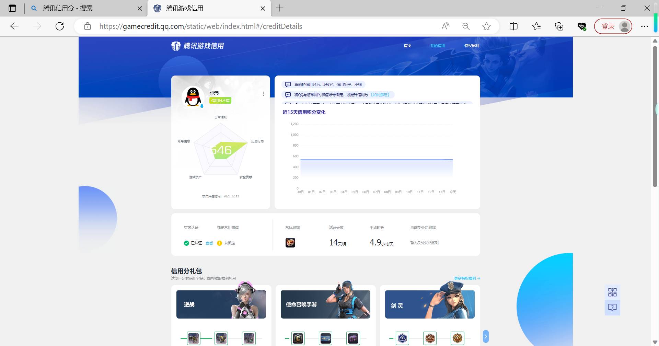Click the 腾讯游戏信用 shield logo
This screenshot has width=659, height=346.
click(176, 46)
